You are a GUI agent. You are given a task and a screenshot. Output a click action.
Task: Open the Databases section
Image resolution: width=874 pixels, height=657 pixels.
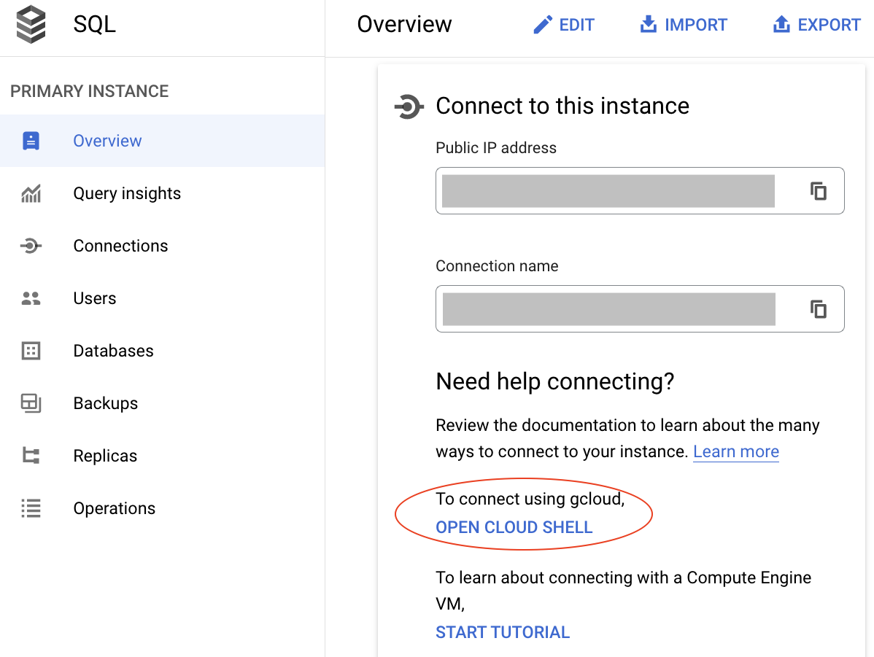[113, 351]
